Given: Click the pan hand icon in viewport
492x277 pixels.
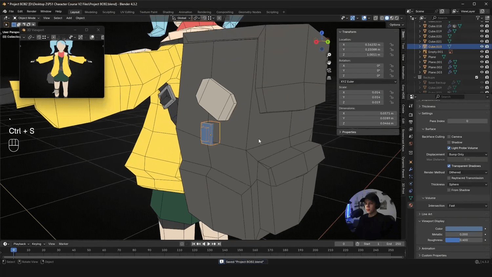Looking at the screenshot, I should [329, 63].
